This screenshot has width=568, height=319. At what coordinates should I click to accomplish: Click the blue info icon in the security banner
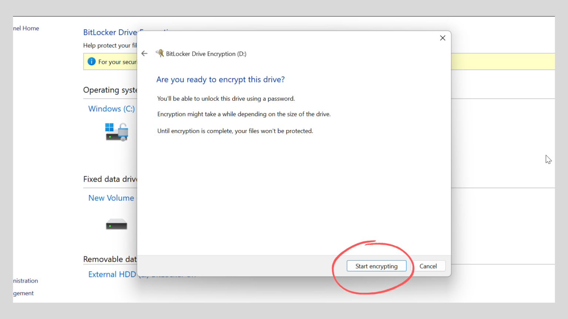point(91,61)
